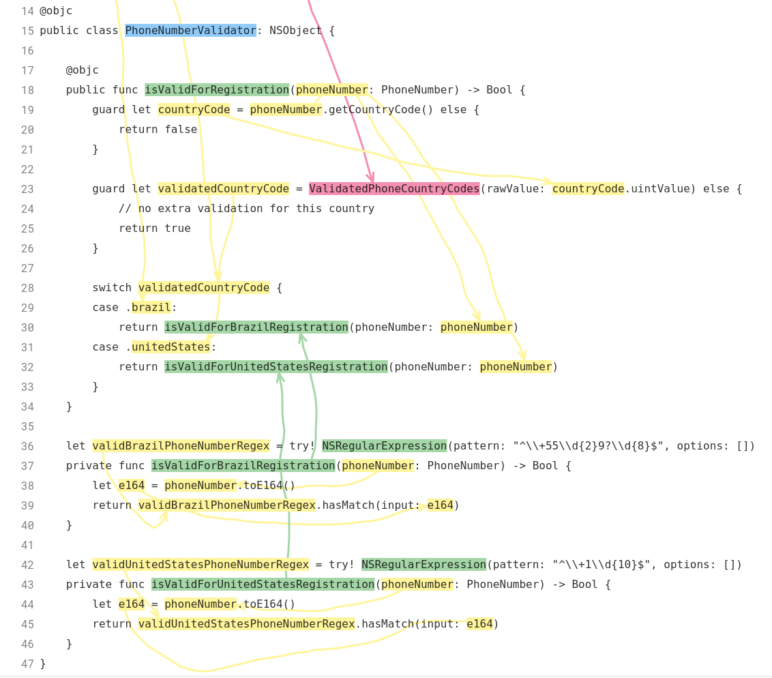Click validBrazilPhoneNumberRegex before .hasMatch
The image size is (772, 678).
(x=227, y=505)
